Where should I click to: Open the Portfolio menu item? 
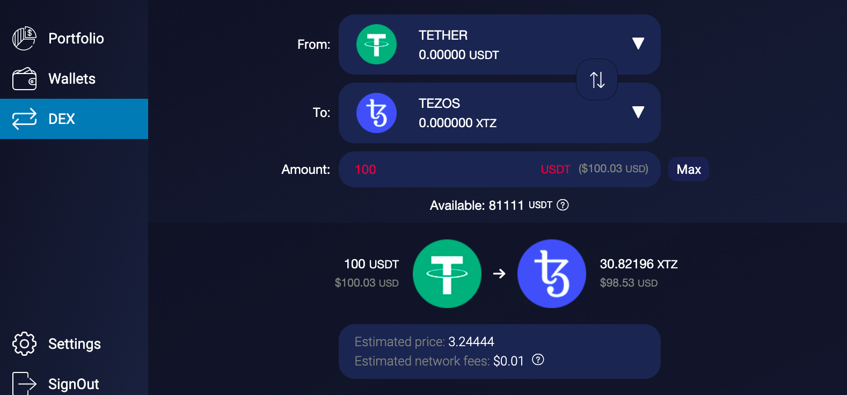(76, 39)
